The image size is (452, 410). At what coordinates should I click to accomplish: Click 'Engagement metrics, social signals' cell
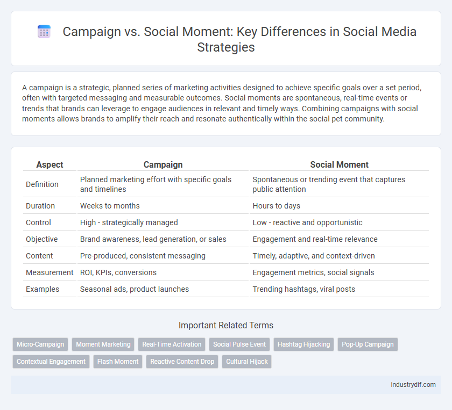(x=340, y=272)
